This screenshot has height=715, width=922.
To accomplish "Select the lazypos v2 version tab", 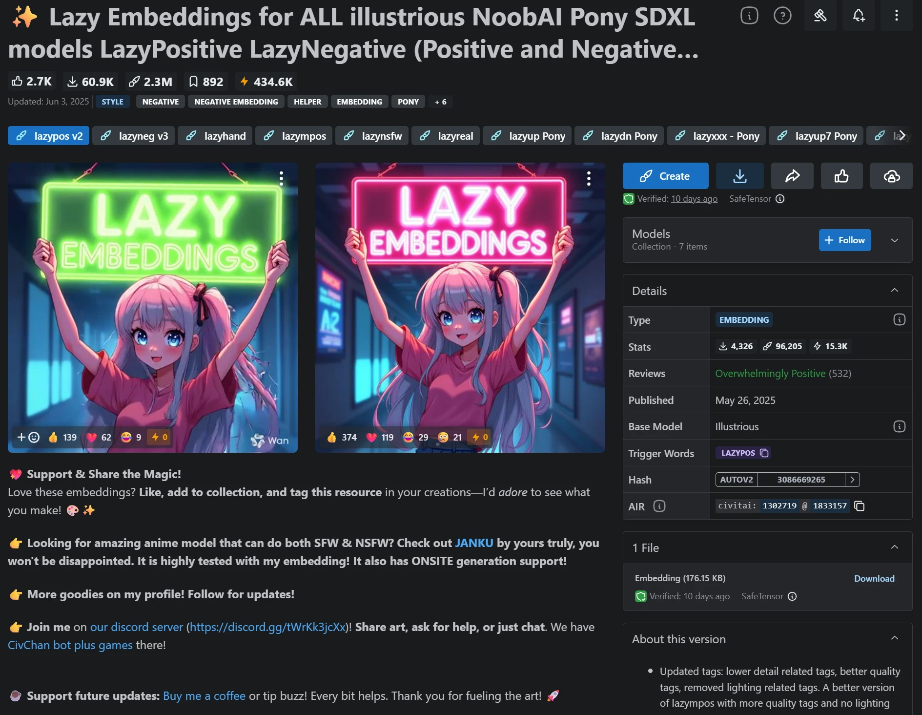I will (48, 136).
